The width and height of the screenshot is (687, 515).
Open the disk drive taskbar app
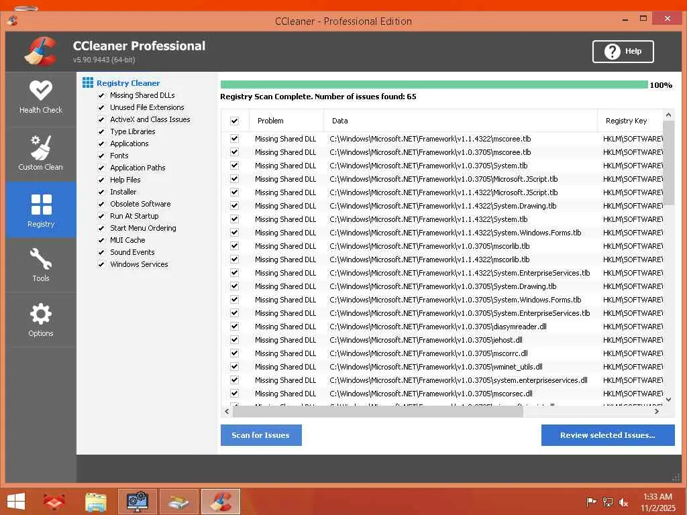(178, 502)
